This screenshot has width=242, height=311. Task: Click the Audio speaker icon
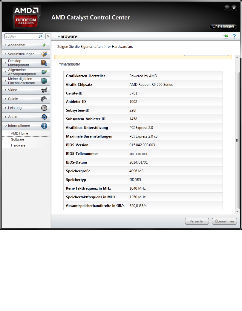44,117
